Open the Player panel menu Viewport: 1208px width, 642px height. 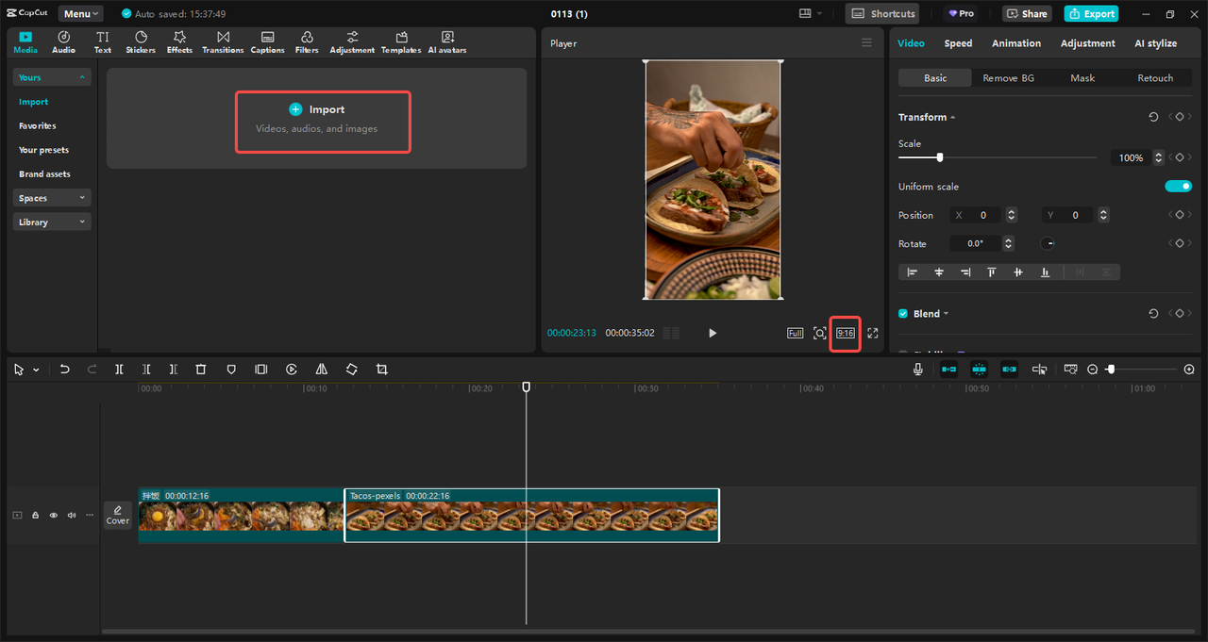click(x=867, y=43)
